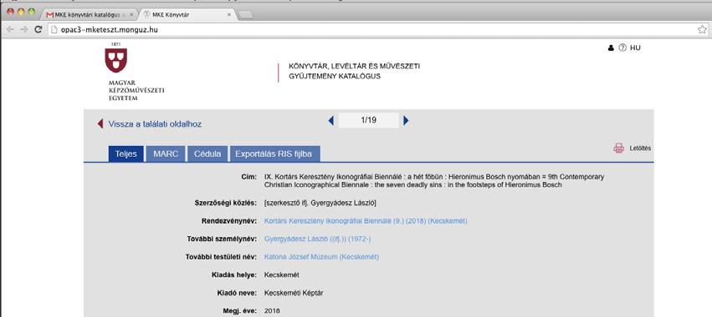Switch language via HU label
This screenshot has width=712, height=317.
(x=635, y=48)
